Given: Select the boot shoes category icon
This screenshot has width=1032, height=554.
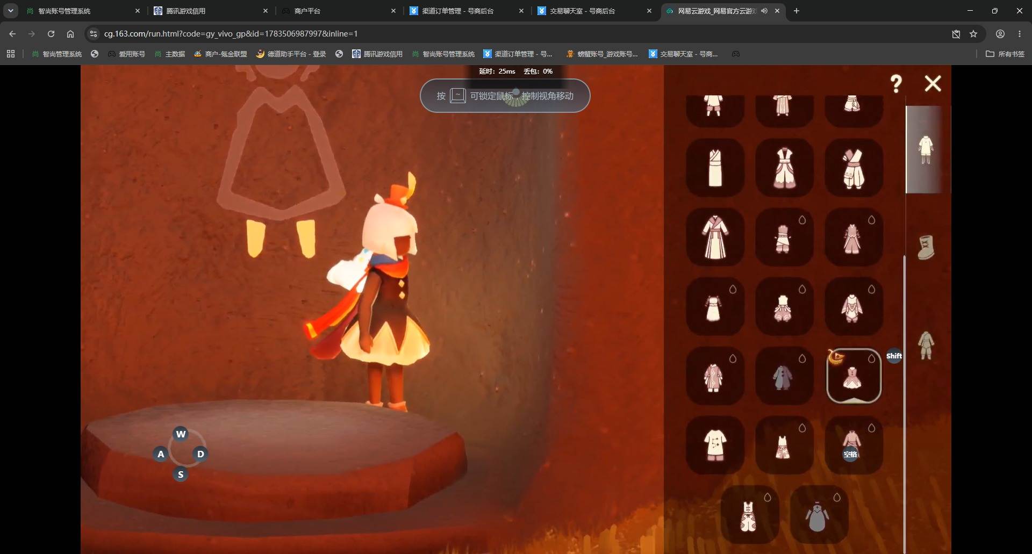Looking at the screenshot, I should (926, 248).
